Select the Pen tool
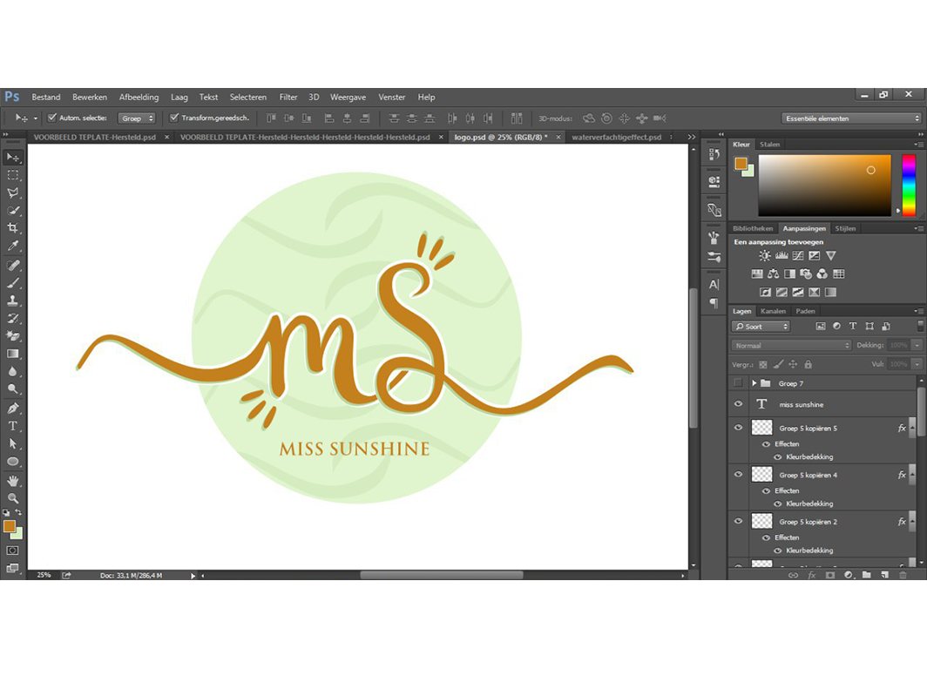 tap(13, 408)
